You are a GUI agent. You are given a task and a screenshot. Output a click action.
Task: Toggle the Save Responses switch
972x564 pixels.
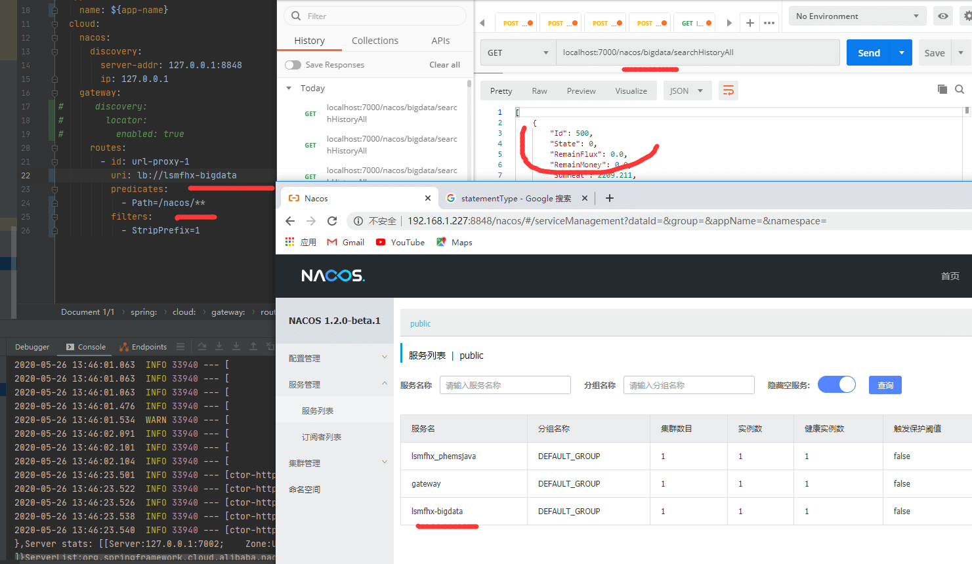pyautogui.click(x=293, y=65)
